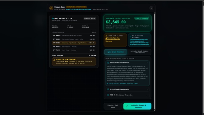Click the Documentation Deficit Analysis paragraph text

click(x=127, y=73)
